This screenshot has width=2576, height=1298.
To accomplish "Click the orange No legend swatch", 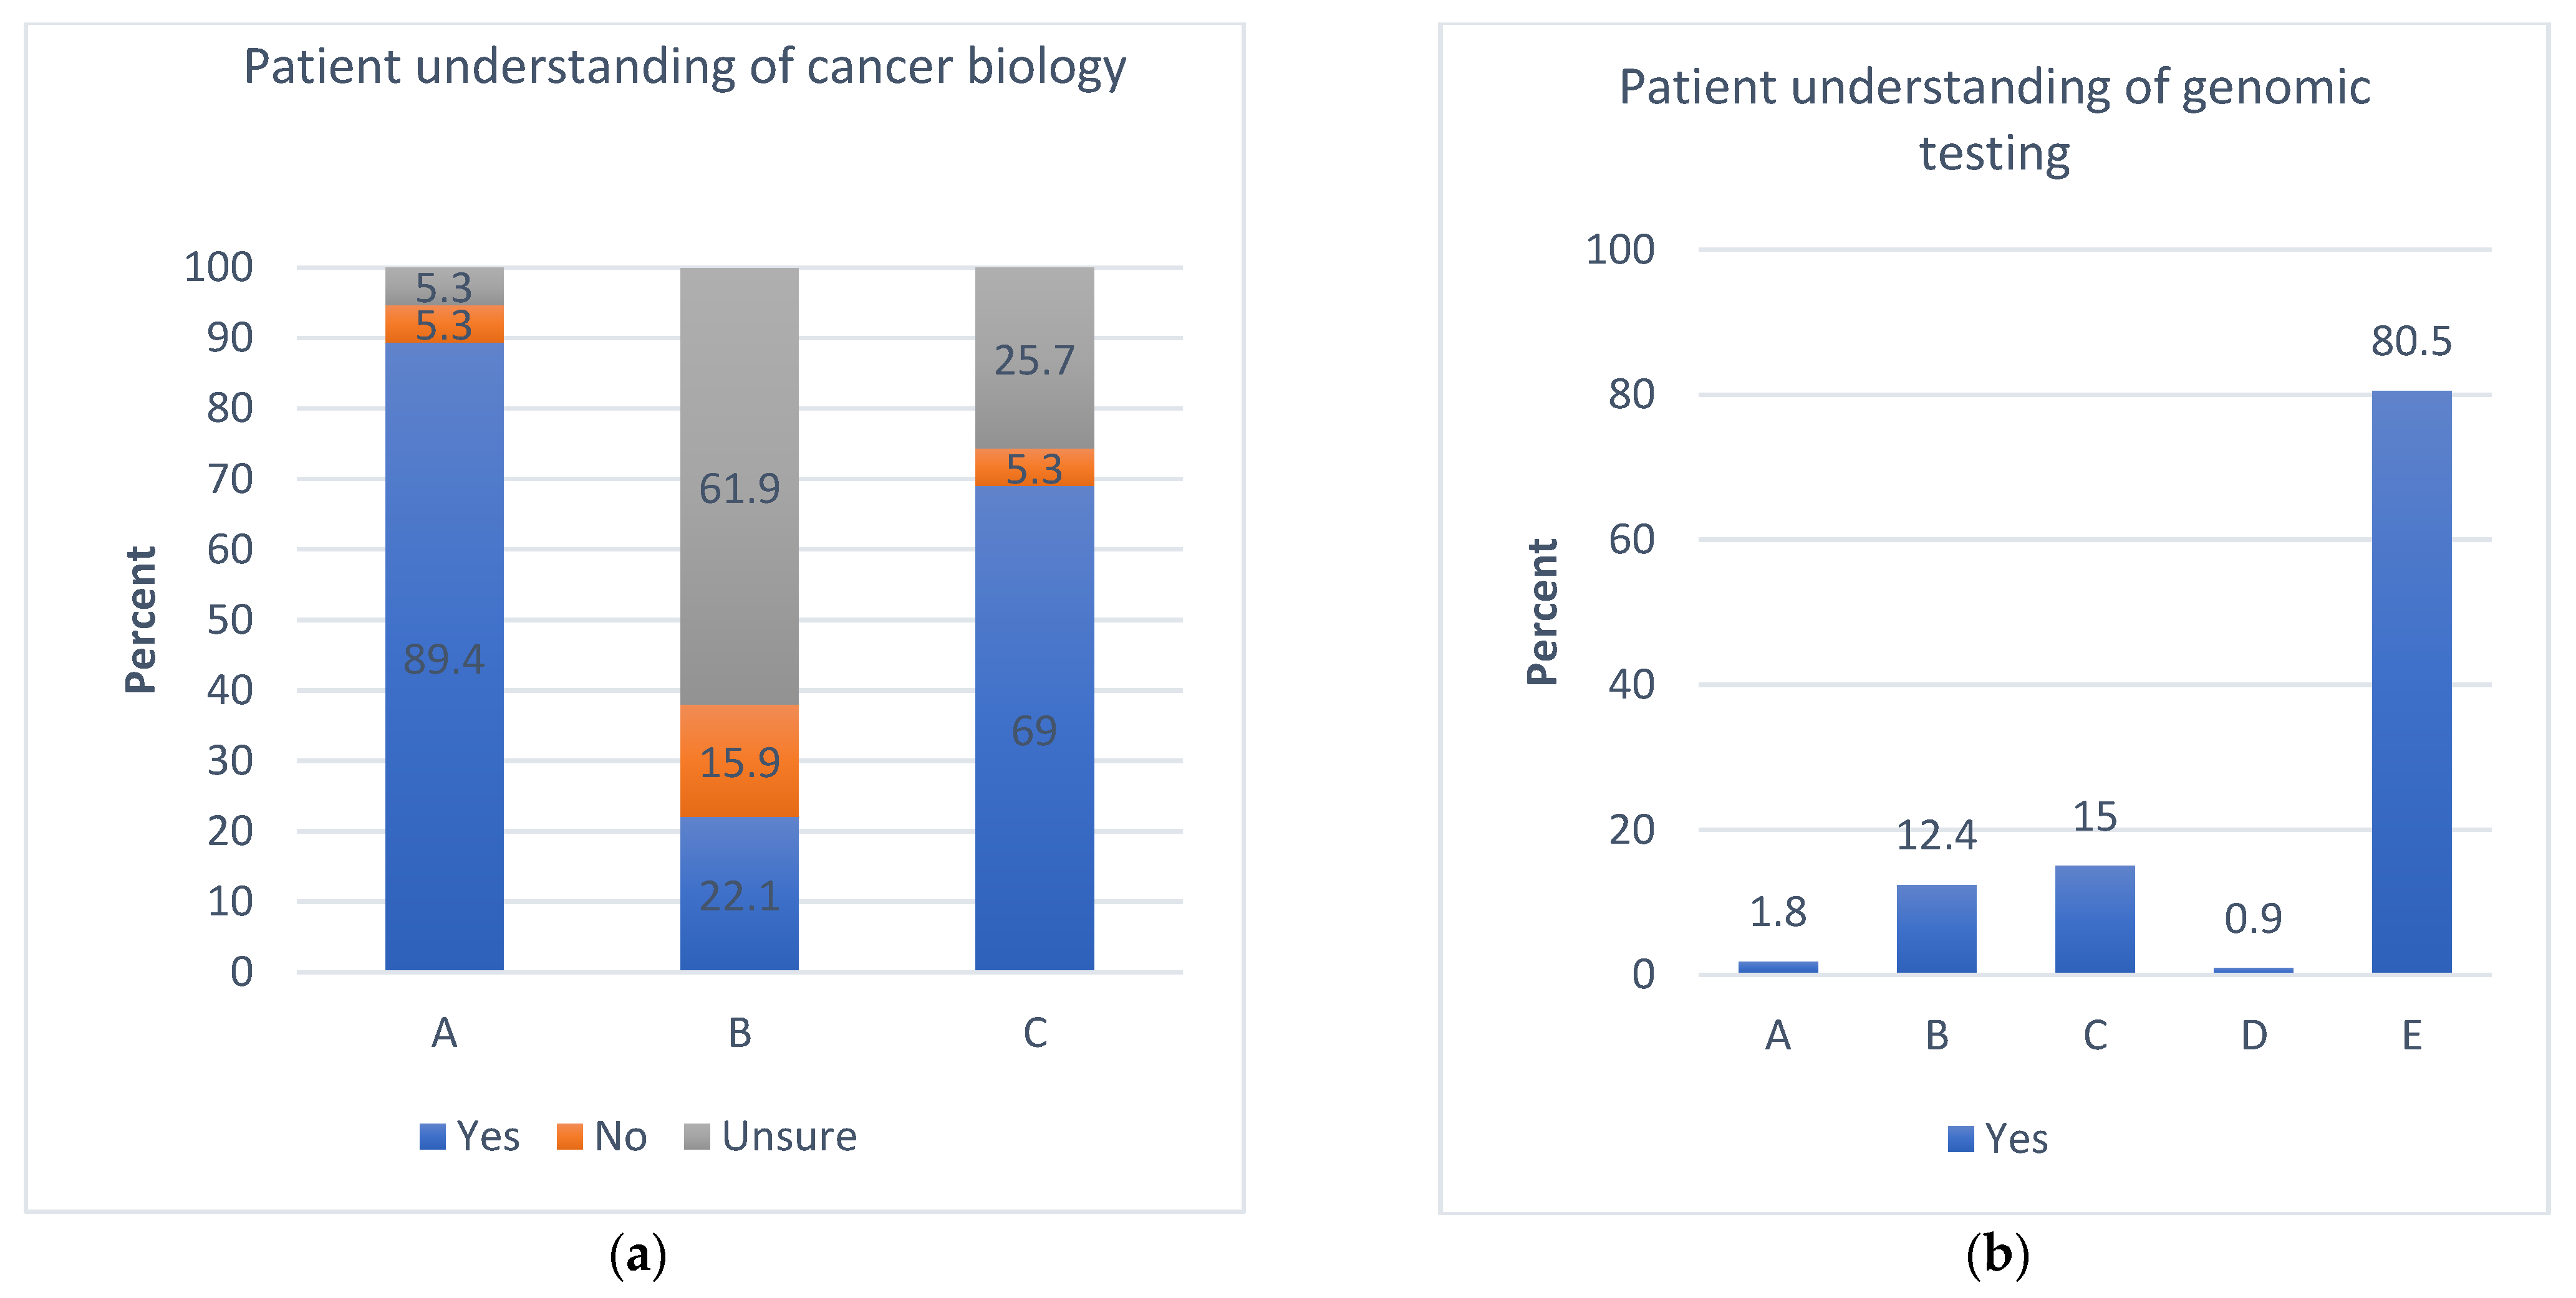I will pyautogui.click(x=570, y=1137).
